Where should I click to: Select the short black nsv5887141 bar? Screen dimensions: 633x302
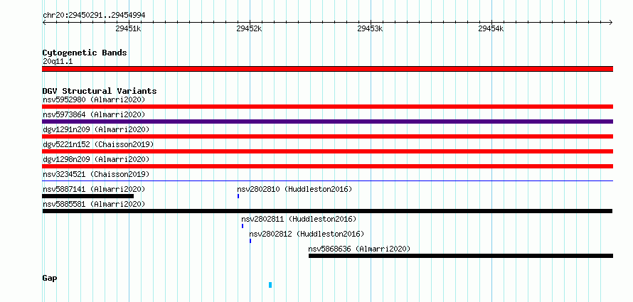tap(88, 196)
